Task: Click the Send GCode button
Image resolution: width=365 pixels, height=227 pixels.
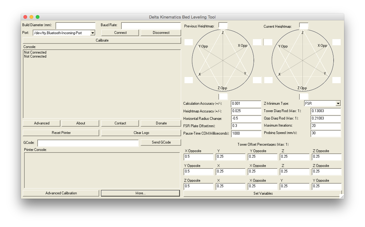Action: 161,142
